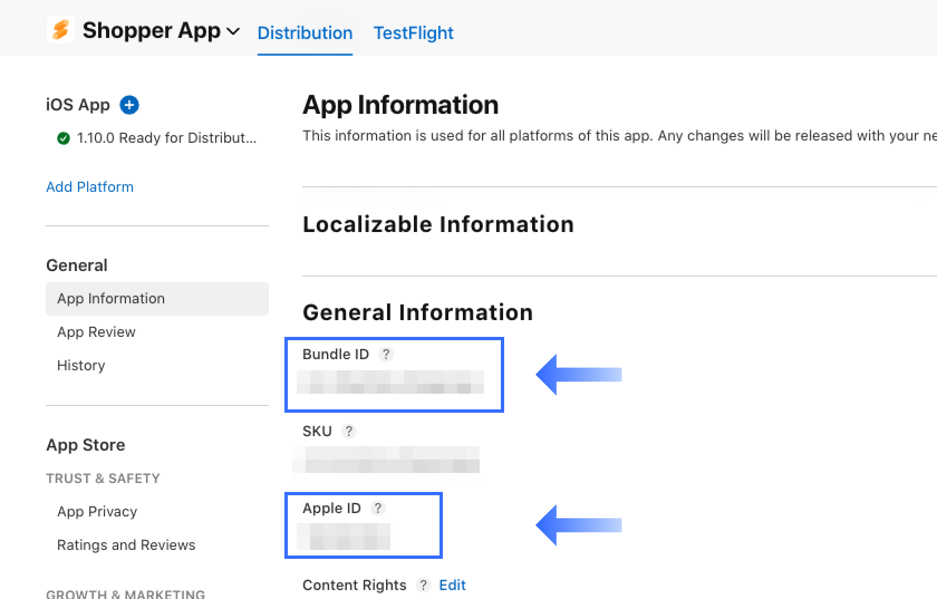This screenshot has width=937, height=599.
Task: Click Edit next to Content Rights
Action: tap(452, 585)
